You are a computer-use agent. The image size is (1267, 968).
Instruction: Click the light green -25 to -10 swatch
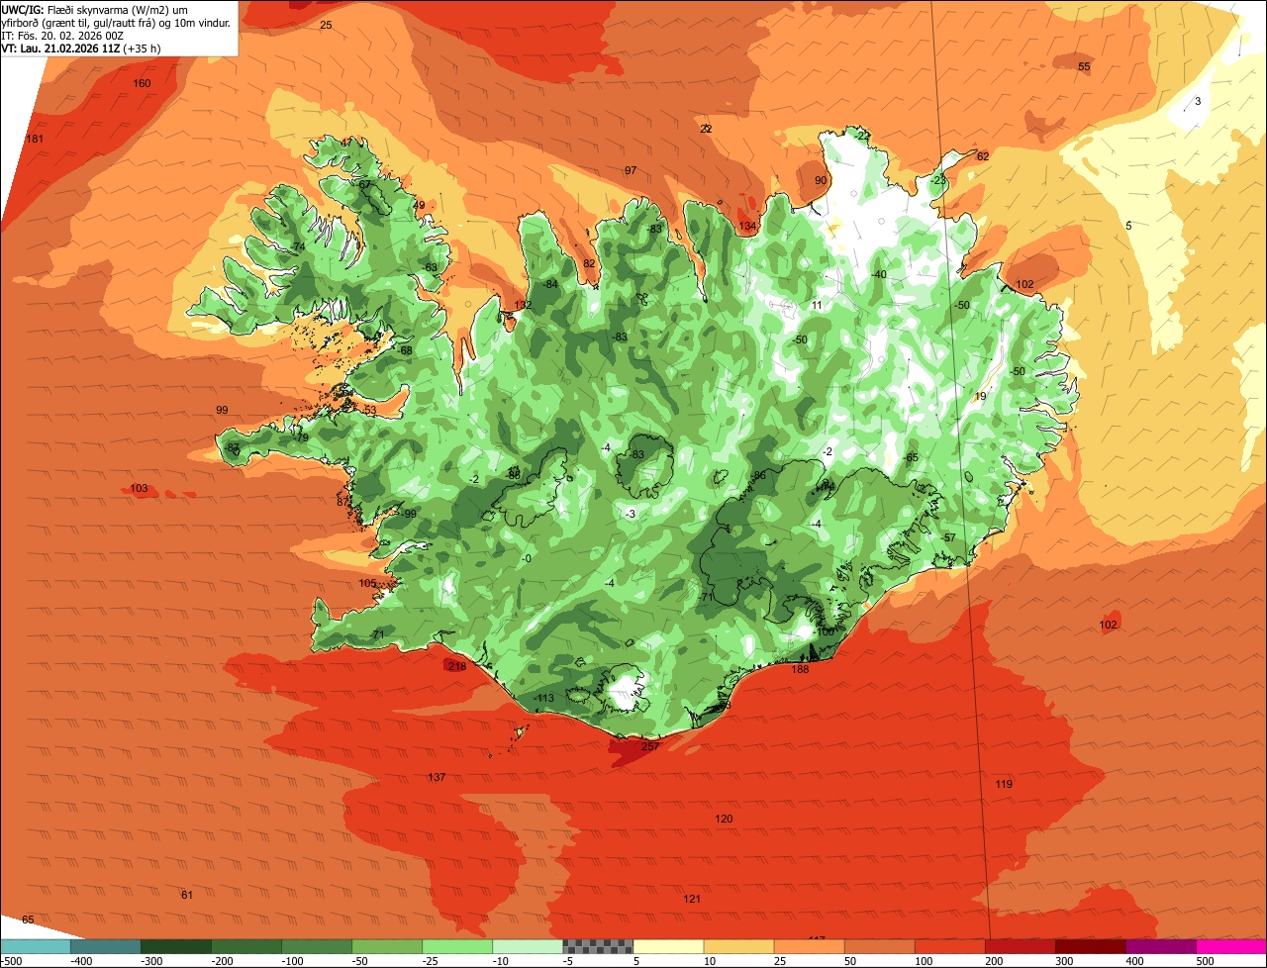tap(457, 946)
